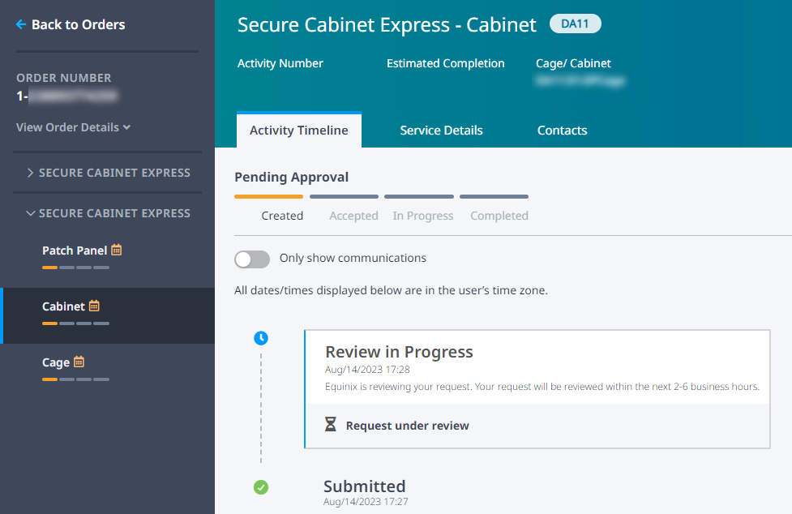Viewport: 792px width, 514px height.
Task: Select the Activity Timeline tab
Action: pos(299,131)
